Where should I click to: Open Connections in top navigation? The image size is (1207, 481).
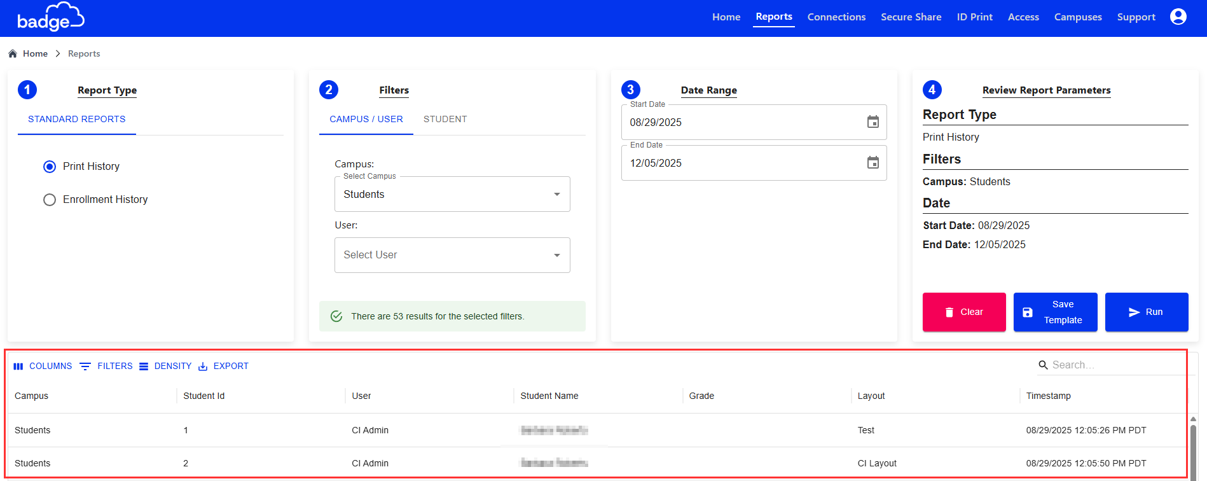coord(836,17)
